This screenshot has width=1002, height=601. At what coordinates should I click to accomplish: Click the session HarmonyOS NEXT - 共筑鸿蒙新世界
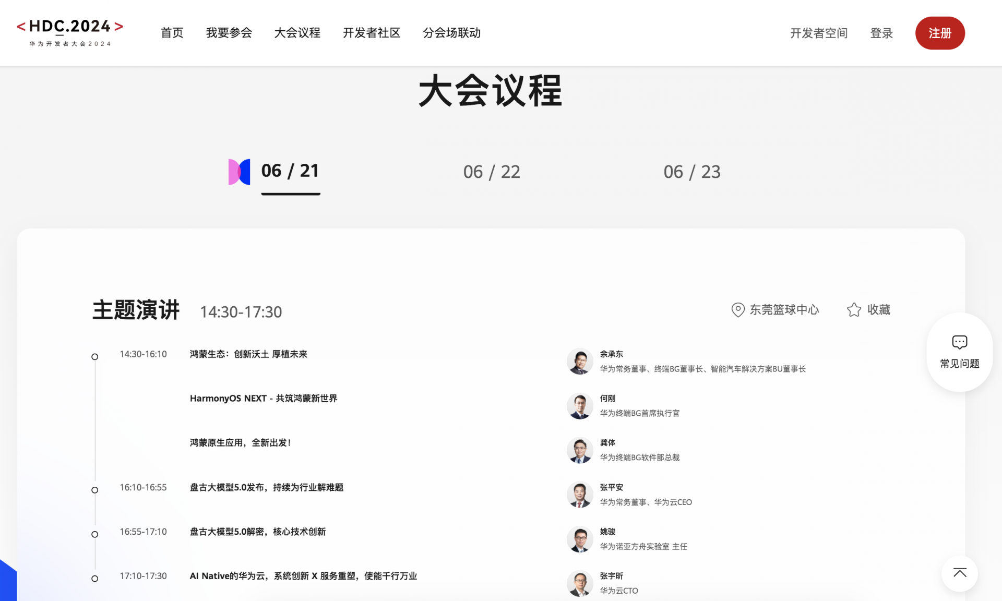point(264,399)
